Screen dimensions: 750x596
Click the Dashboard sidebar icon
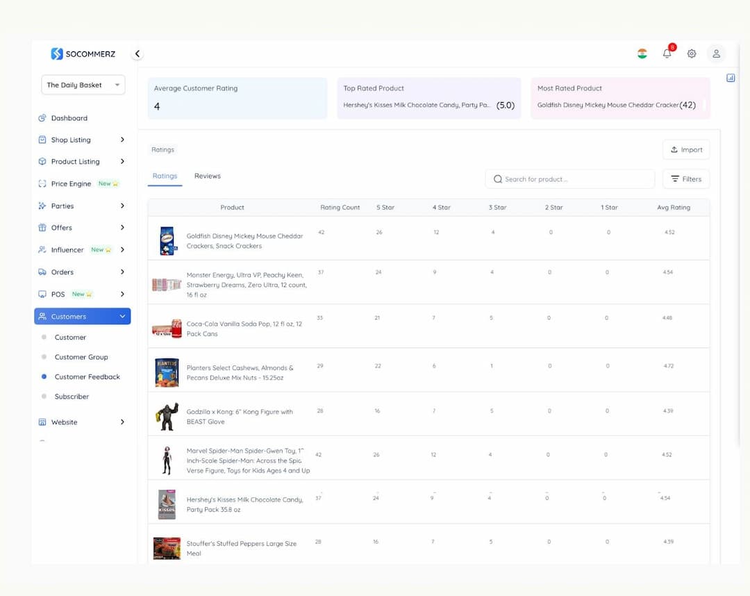coord(42,117)
